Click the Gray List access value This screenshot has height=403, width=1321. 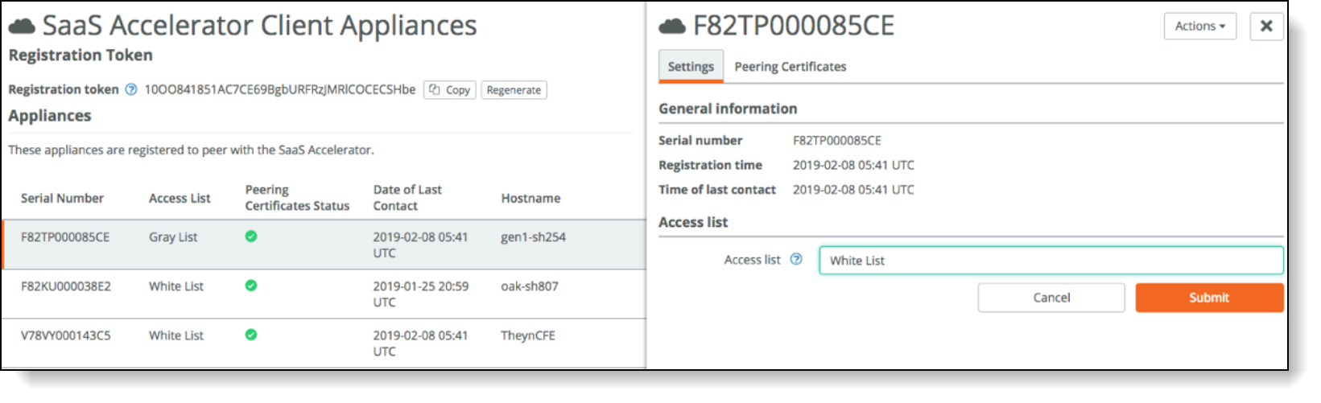(x=173, y=237)
